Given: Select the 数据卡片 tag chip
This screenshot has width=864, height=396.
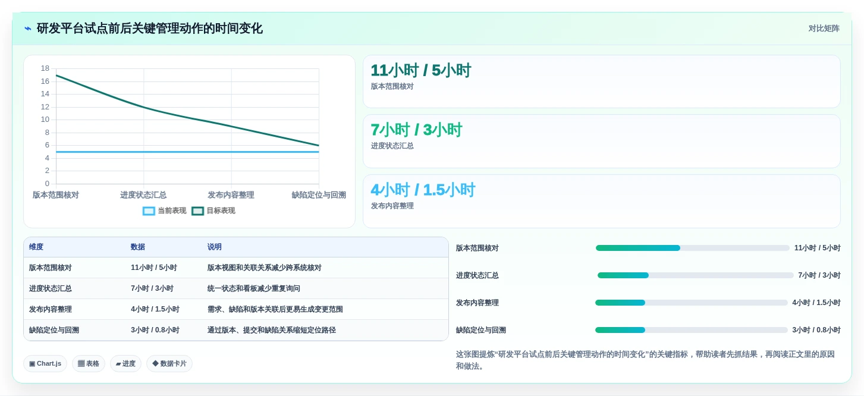Looking at the screenshot, I should pos(169,364).
